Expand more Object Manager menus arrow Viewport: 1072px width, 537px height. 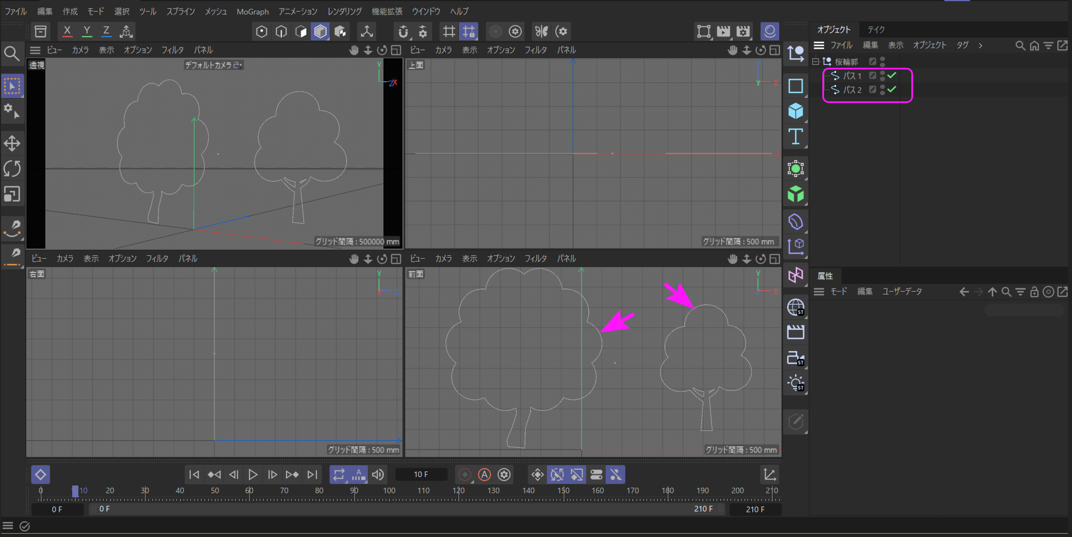point(980,45)
